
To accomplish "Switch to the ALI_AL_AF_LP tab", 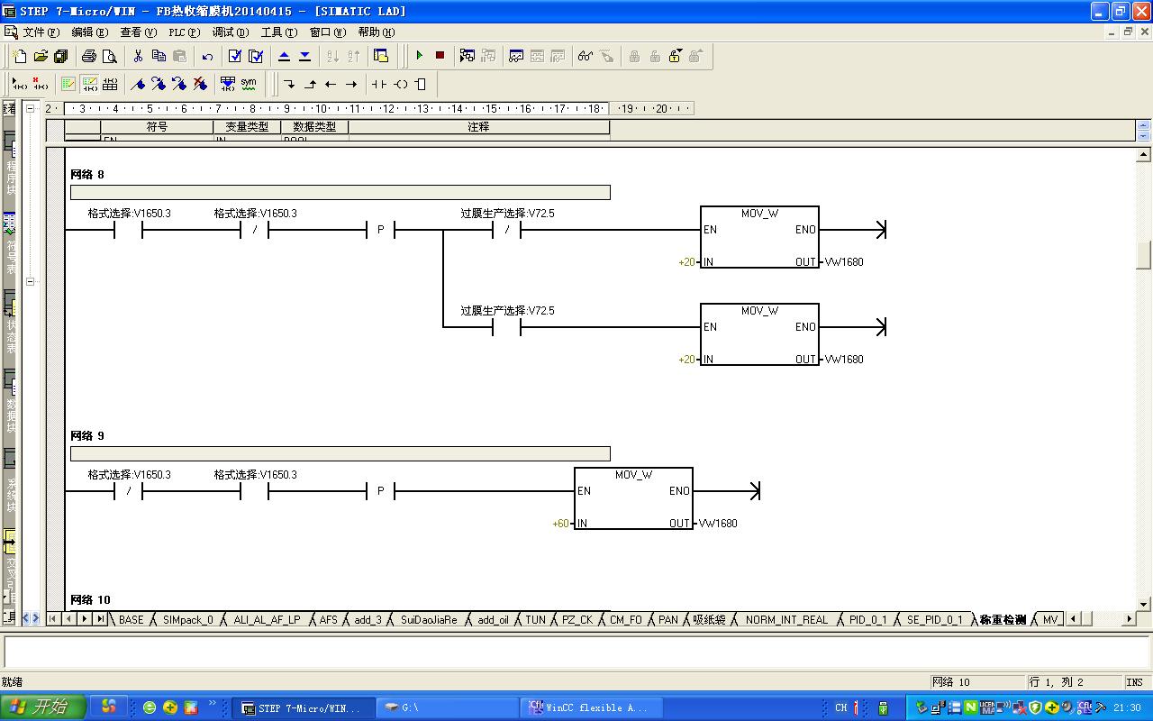I will (x=267, y=620).
